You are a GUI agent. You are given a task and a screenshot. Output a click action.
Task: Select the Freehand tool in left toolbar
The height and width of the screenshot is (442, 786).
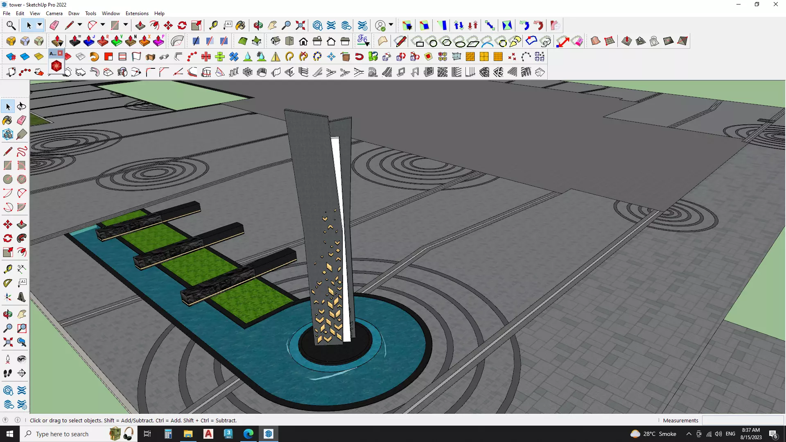(22, 152)
